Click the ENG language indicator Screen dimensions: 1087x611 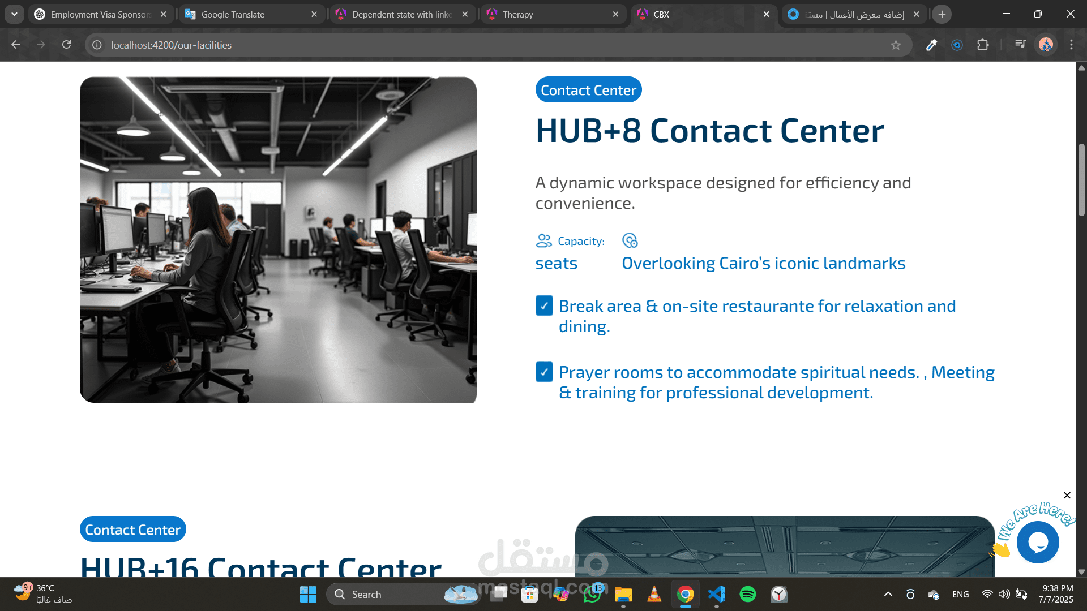(x=960, y=595)
